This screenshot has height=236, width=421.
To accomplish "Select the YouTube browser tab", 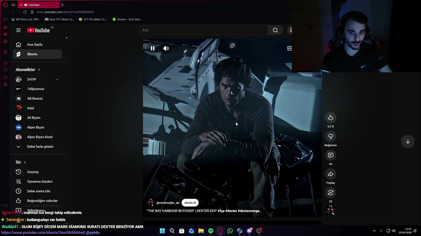I will [x=38, y=5].
